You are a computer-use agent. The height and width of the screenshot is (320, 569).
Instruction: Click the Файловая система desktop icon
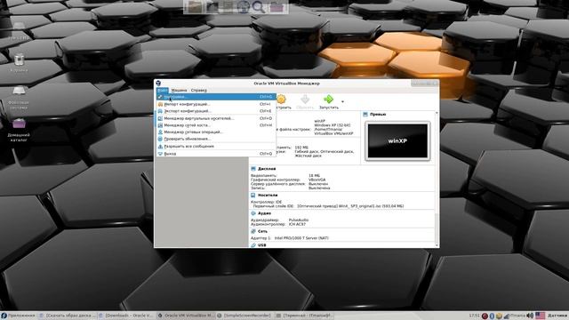(x=19, y=91)
